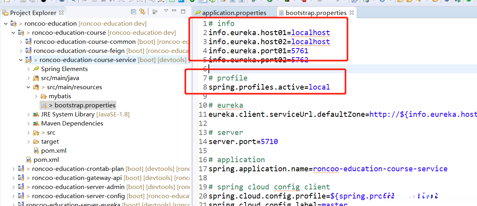Click the greyed-out focus on active task icon
Viewport: 477px width, 206px height.
pos(155,12)
